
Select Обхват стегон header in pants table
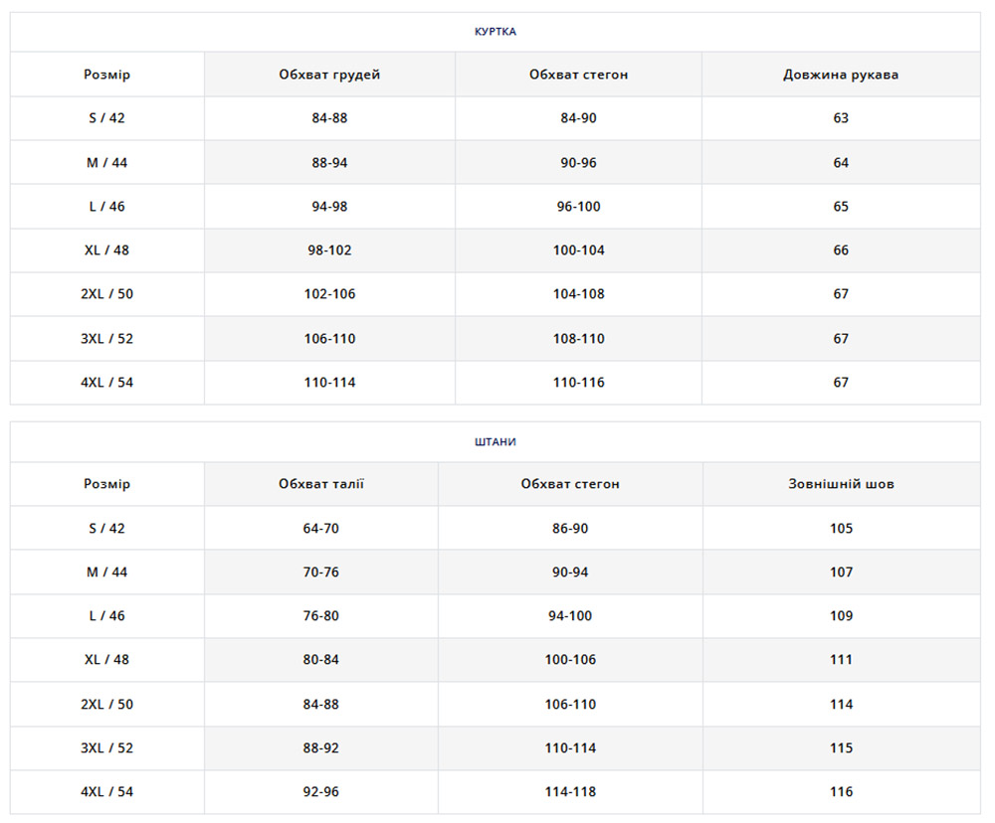pos(570,484)
